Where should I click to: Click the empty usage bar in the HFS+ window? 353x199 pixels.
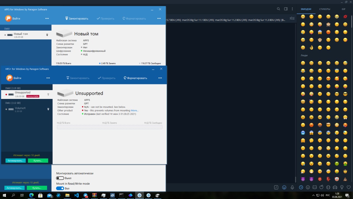pyautogui.click(x=109, y=127)
